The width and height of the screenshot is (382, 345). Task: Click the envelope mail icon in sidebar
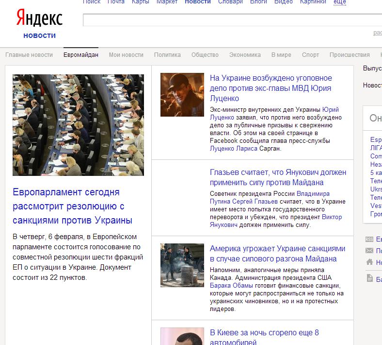pyautogui.click(x=369, y=251)
